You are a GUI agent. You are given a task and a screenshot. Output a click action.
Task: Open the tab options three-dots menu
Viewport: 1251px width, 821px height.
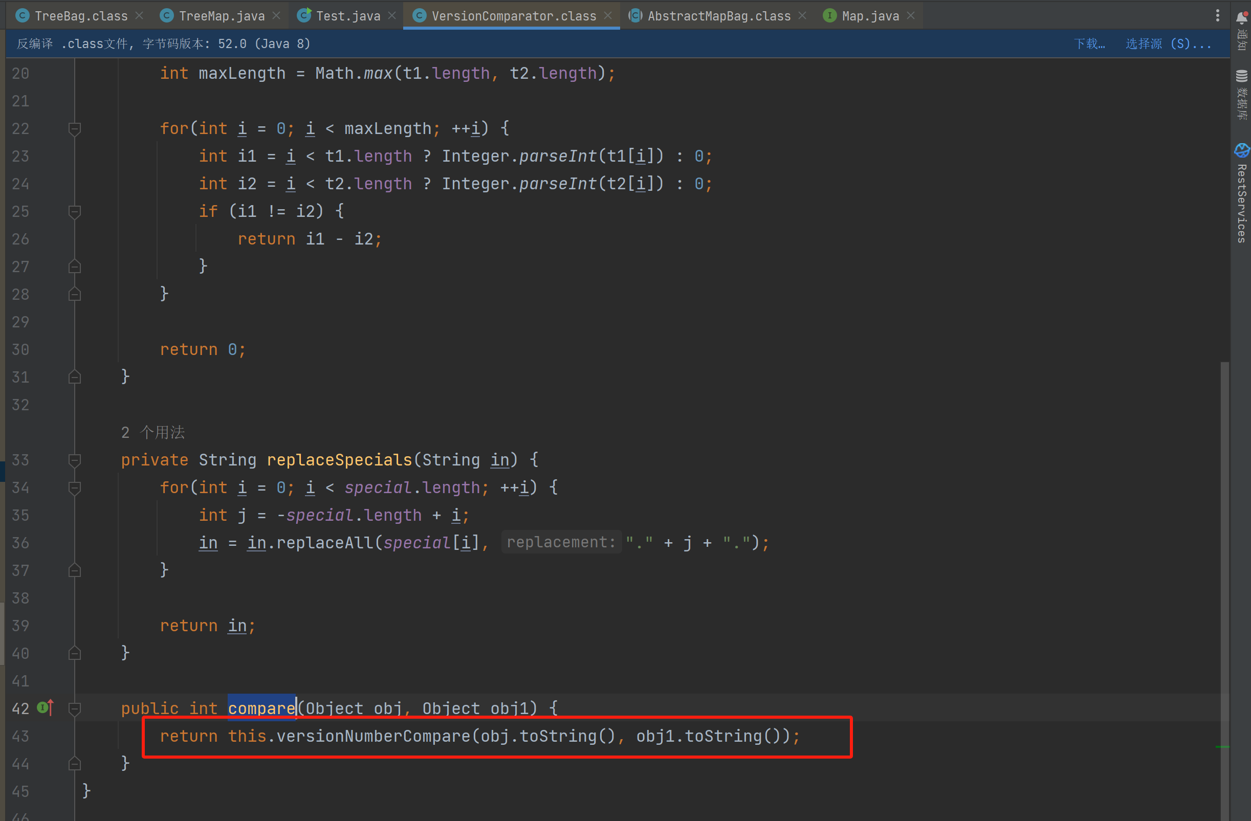[1217, 16]
